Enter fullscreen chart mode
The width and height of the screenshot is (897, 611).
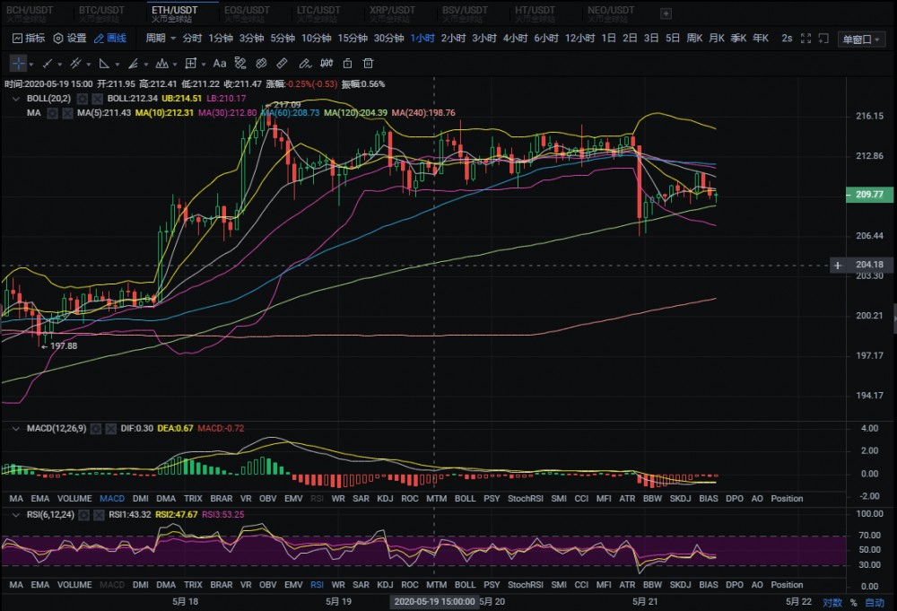(x=806, y=39)
